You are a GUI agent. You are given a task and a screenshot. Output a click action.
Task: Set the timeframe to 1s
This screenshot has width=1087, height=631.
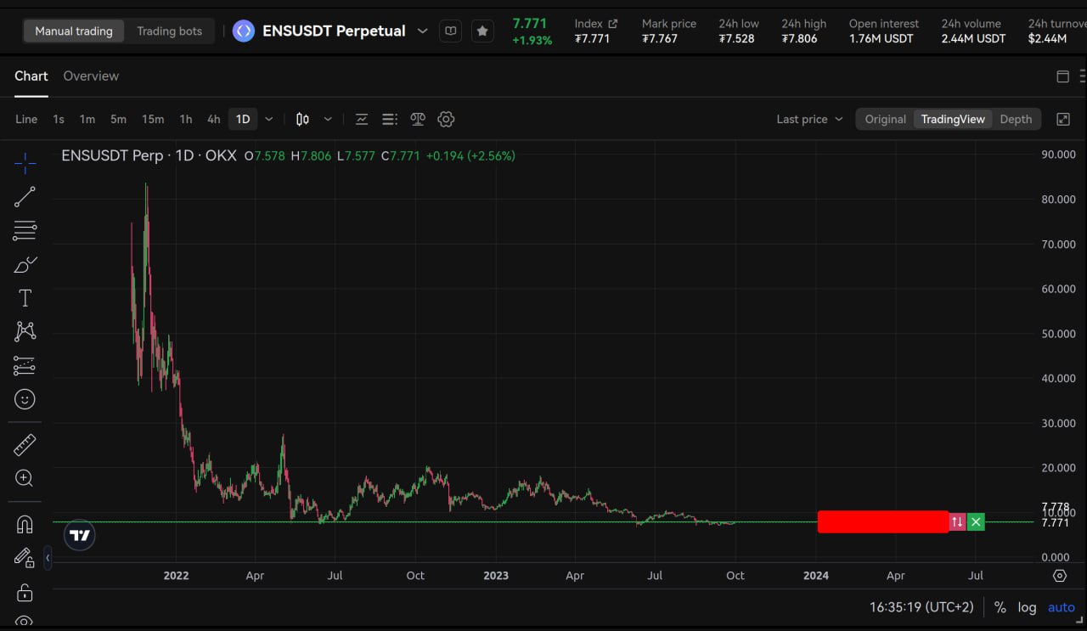click(x=59, y=119)
